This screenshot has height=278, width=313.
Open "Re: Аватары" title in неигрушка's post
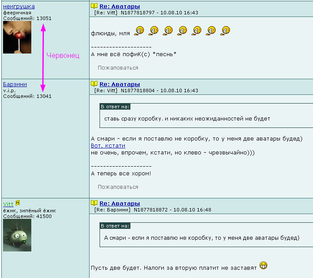point(120,7)
